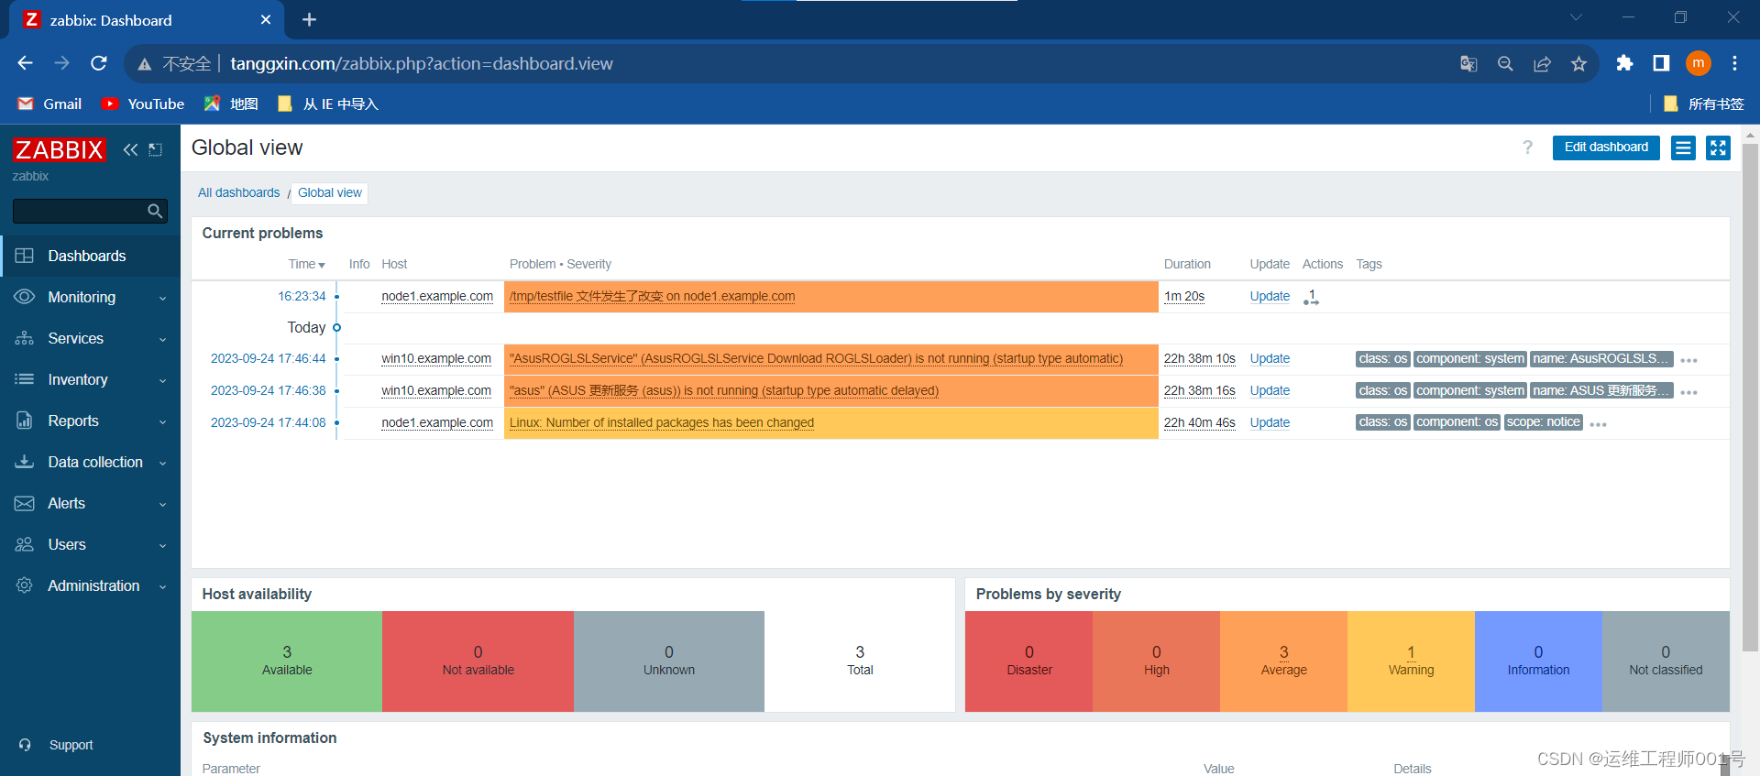Open a new browser tab
1760x776 pixels.
point(309,19)
